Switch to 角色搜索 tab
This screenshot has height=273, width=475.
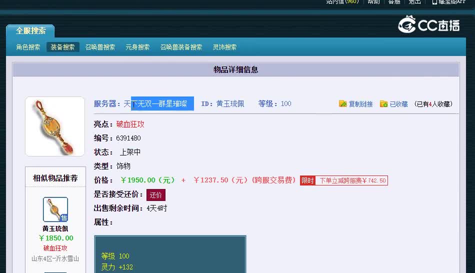(x=28, y=47)
